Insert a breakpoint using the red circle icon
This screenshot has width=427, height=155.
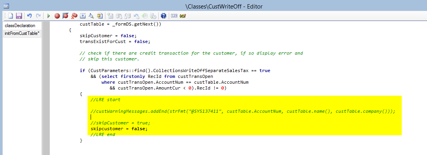(57, 16)
